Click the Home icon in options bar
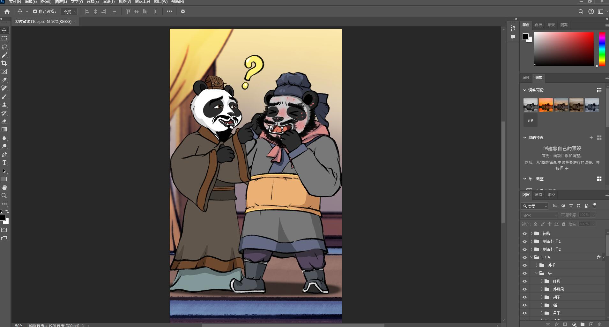Viewport: 609px width, 327px height. pyautogui.click(x=7, y=11)
